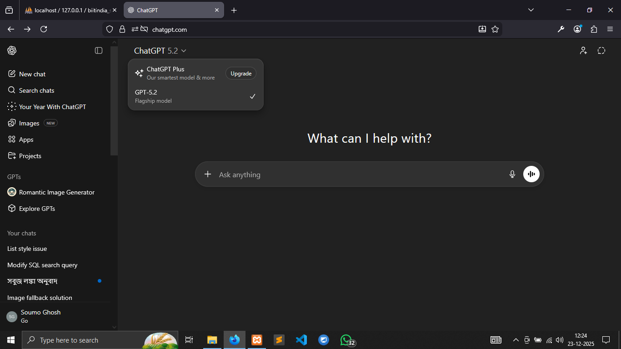Open the attachment plus icon

click(x=208, y=174)
